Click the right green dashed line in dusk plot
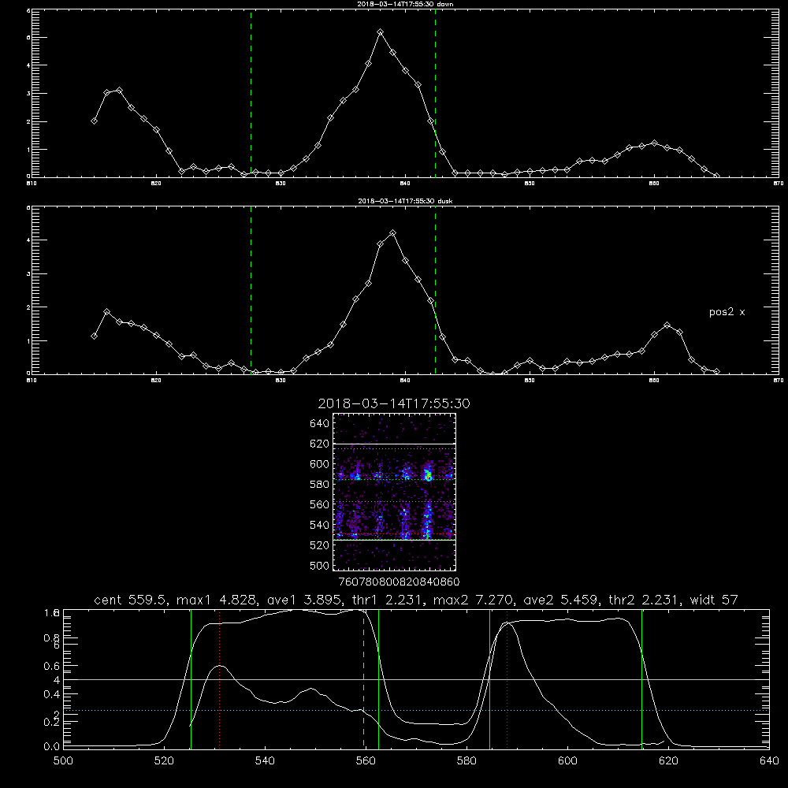This screenshot has width=788, height=788. (x=435, y=290)
